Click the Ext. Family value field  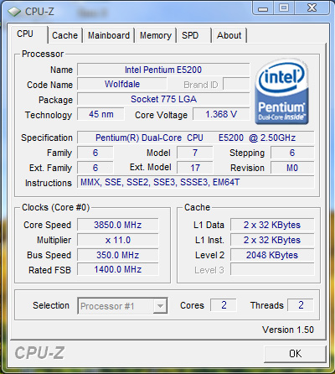click(95, 168)
